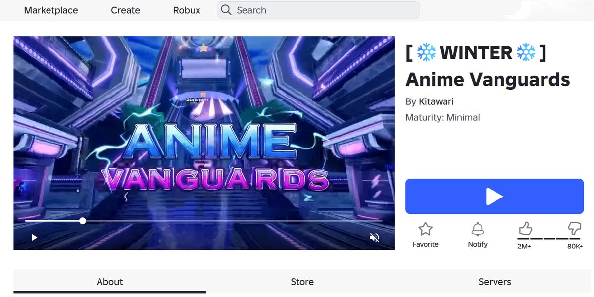Unmute the trailer using the muted speaker icon
Image resolution: width=594 pixels, height=297 pixels.
375,237
